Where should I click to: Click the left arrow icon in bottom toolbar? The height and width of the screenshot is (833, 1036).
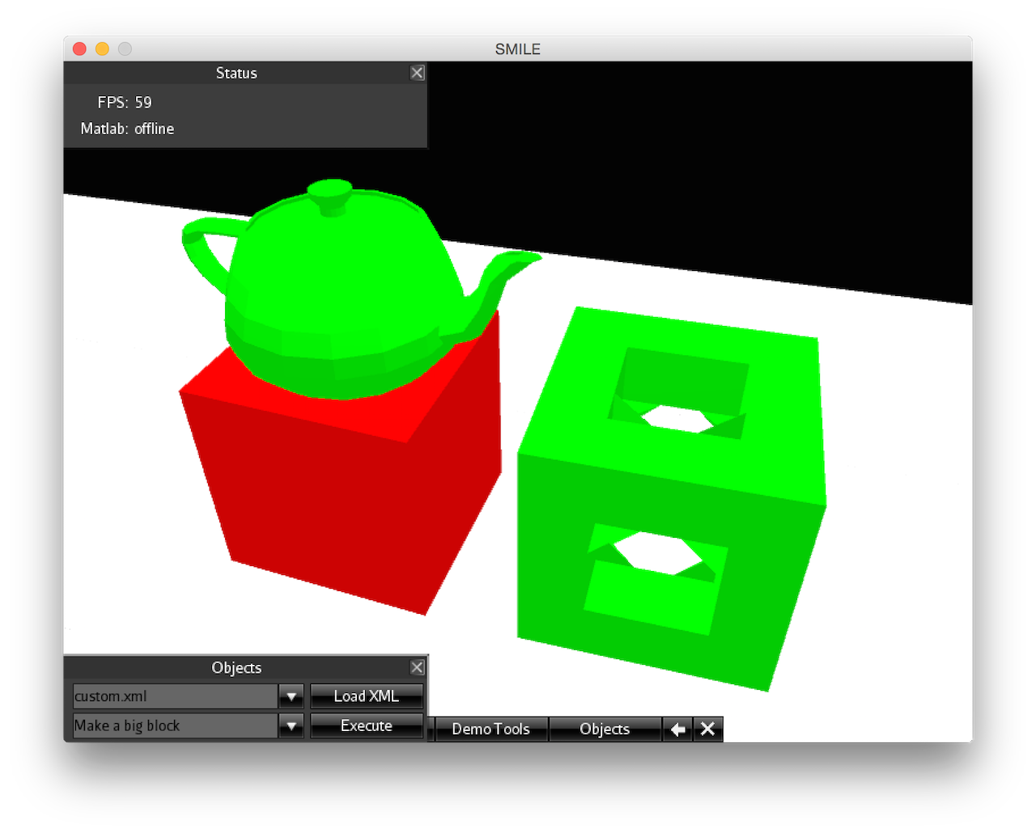pos(677,729)
